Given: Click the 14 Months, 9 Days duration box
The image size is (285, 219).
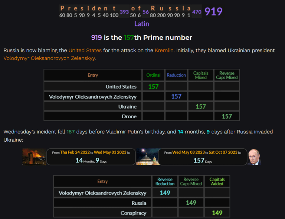Looking at the screenshot, I should 91,157.
